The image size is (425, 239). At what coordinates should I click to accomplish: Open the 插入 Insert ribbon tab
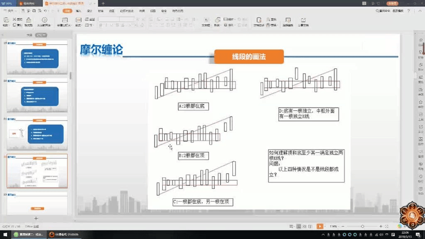[x=78, y=11]
